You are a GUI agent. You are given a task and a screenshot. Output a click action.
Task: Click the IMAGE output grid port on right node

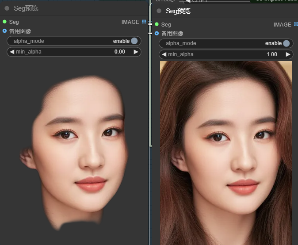tap(296, 24)
